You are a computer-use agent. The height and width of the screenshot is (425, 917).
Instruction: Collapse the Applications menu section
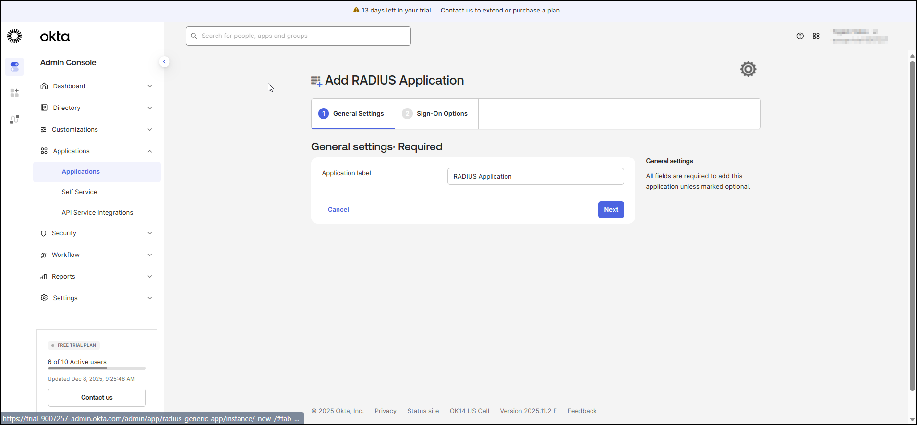click(96, 151)
